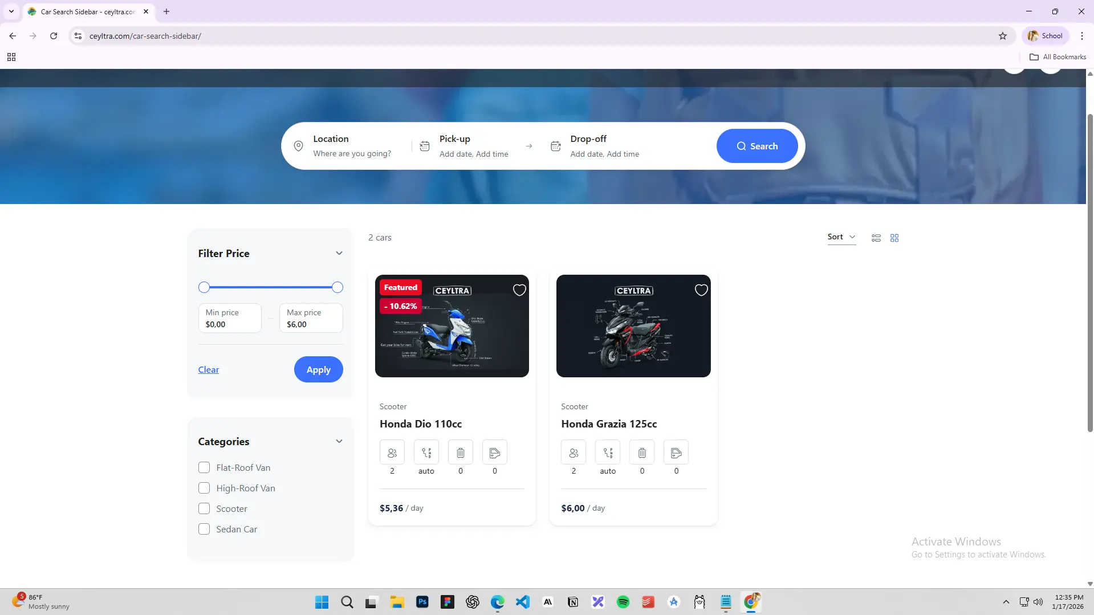Open the Sort dropdown
The image size is (1094, 615).
841,237
